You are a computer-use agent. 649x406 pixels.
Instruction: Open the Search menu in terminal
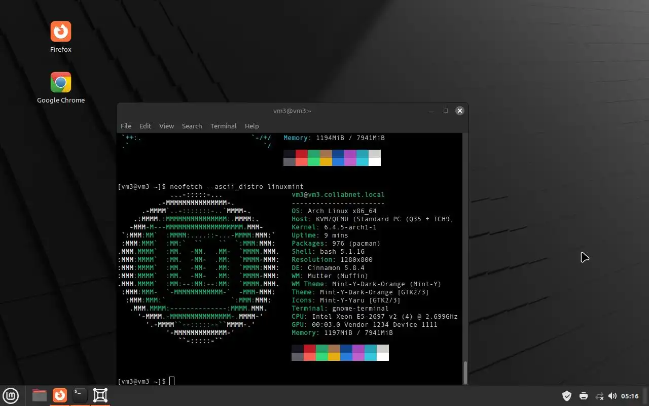192,126
